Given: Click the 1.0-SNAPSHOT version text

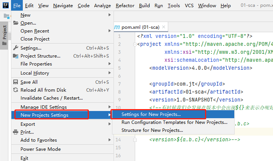Looking at the screenshot, I should click(195, 100).
